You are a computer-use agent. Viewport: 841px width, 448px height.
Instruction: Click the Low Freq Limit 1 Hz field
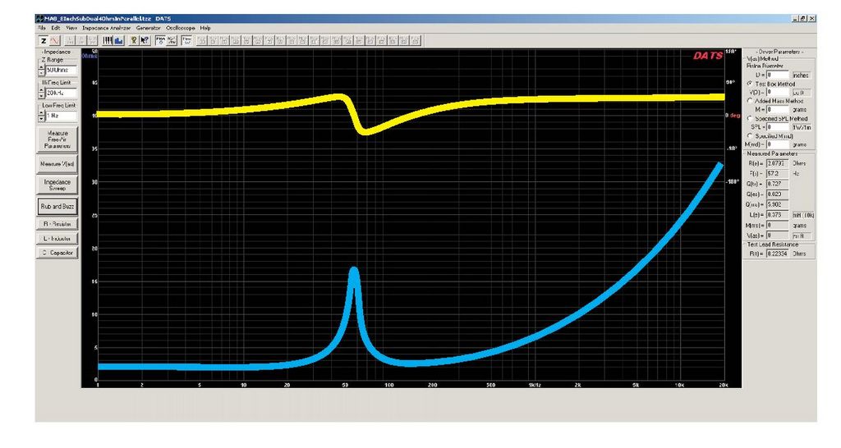pyautogui.click(x=61, y=116)
